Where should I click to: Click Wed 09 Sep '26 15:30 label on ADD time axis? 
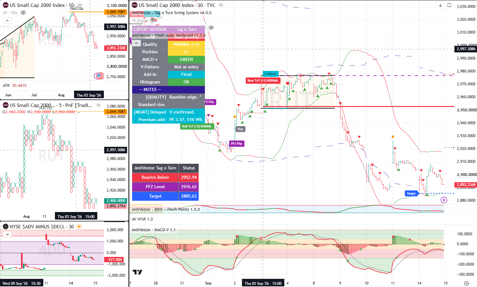pos(21,283)
